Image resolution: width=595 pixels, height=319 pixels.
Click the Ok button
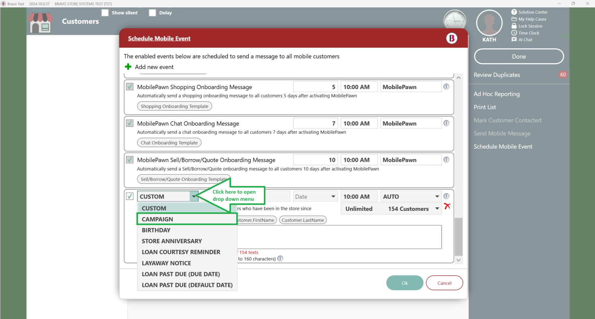[405, 283]
